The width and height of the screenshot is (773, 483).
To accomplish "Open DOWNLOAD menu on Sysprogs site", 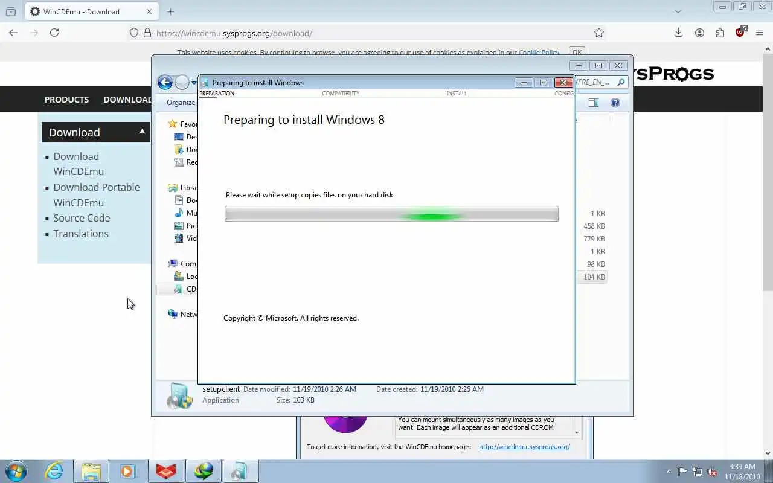I will click(127, 100).
